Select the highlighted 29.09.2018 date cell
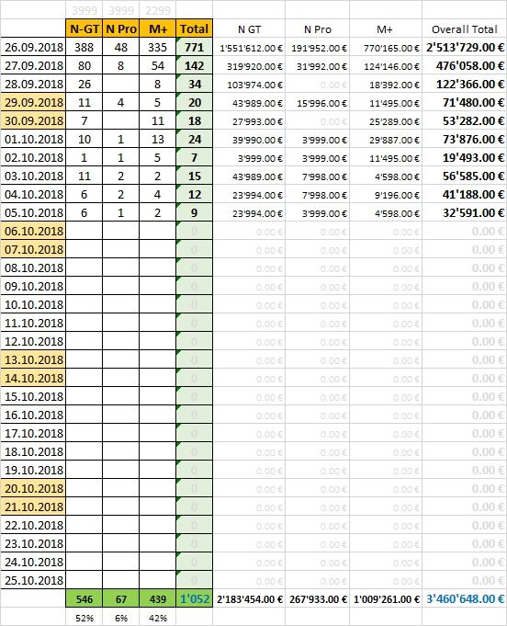 tap(33, 103)
